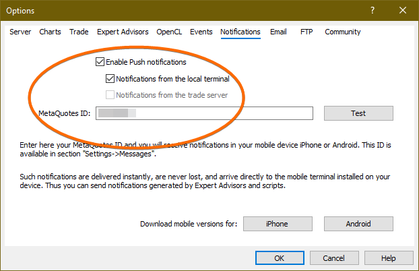
Task: Go to the Expert Advisors tab
Action: coord(123,32)
